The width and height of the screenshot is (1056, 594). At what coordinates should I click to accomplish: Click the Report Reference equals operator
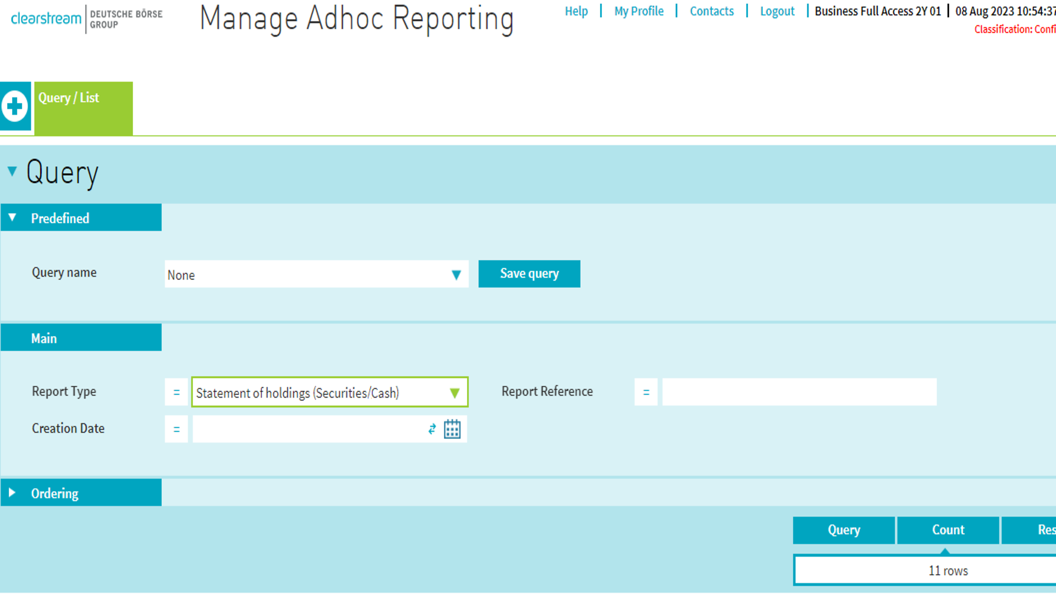click(646, 392)
